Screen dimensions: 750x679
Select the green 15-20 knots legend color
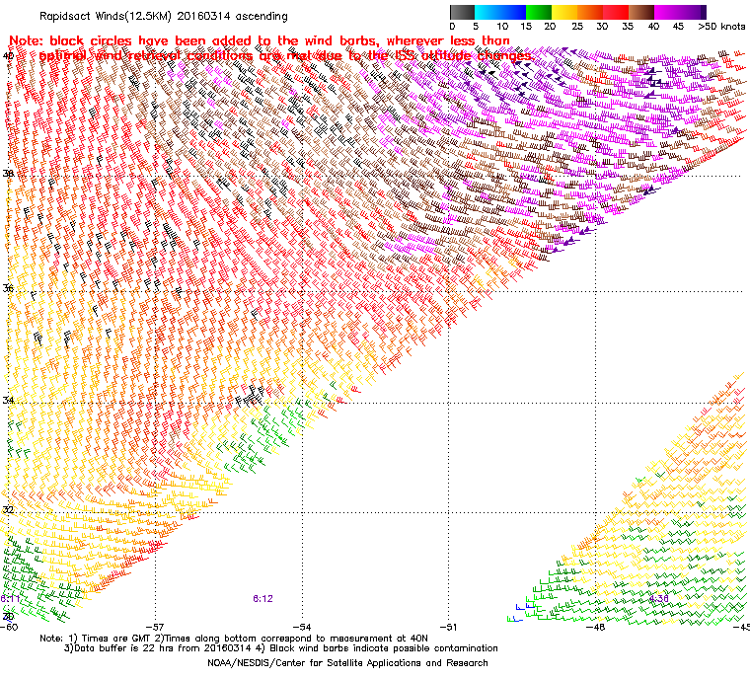(539, 12)
